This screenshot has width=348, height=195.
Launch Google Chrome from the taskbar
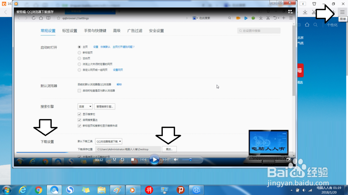click(x=38, y=190)
